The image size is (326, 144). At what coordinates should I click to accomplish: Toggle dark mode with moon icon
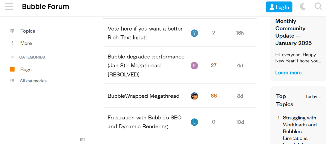(303, 6)
